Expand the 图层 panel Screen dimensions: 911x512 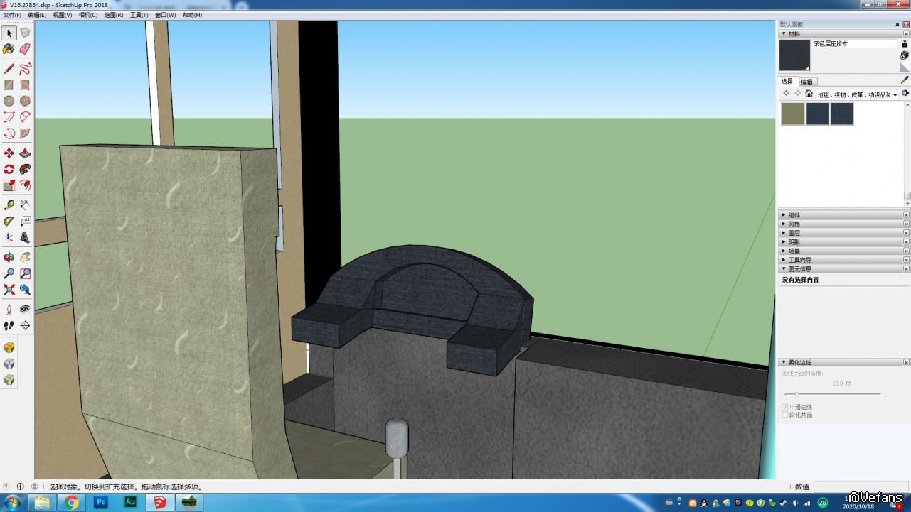(x=794, y=233)
